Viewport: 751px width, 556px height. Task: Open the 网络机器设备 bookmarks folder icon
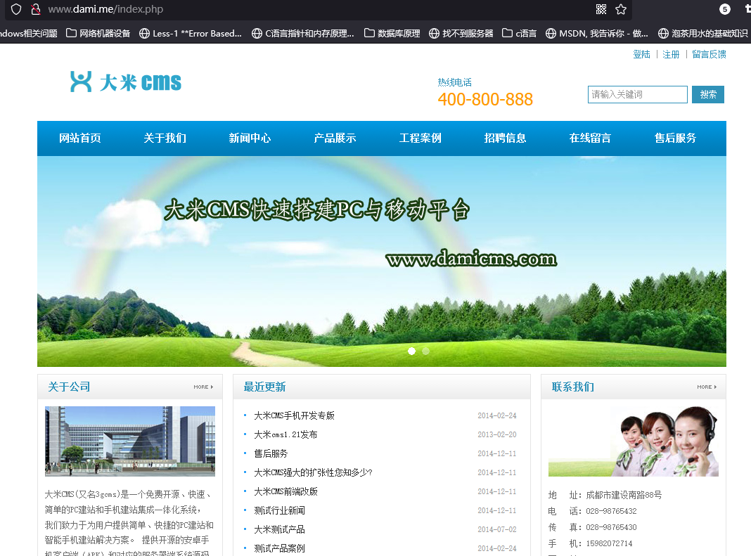[x=72, y=32]
